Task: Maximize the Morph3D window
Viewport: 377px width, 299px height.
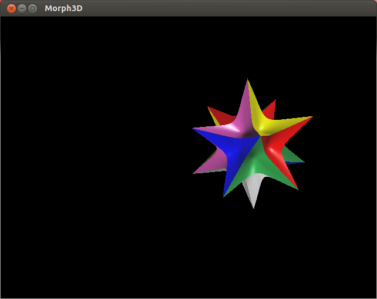Action: 32,8
